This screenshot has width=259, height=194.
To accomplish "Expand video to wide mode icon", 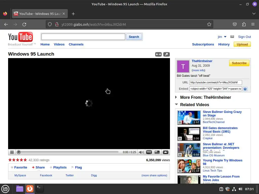I will click(158, 54).
